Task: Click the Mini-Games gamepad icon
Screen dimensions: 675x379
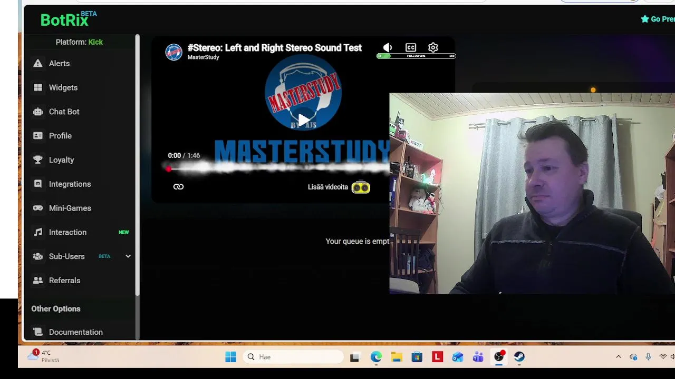Action: tap(38, 208)
